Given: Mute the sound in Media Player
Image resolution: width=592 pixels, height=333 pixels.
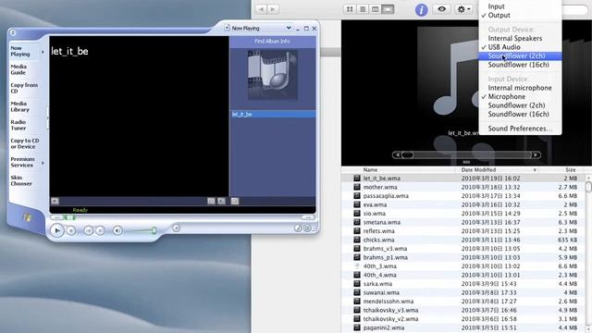Looking at the screenshot, I should (117, 230).
